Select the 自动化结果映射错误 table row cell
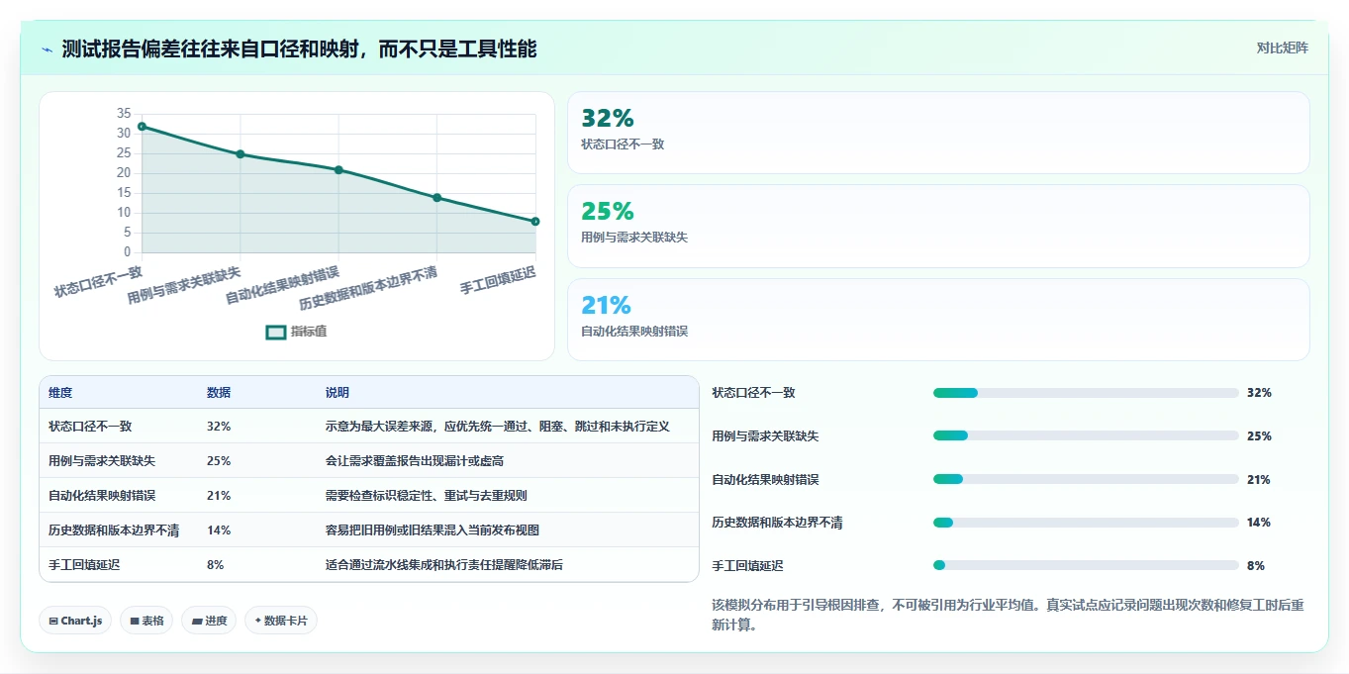 [102, 496]
